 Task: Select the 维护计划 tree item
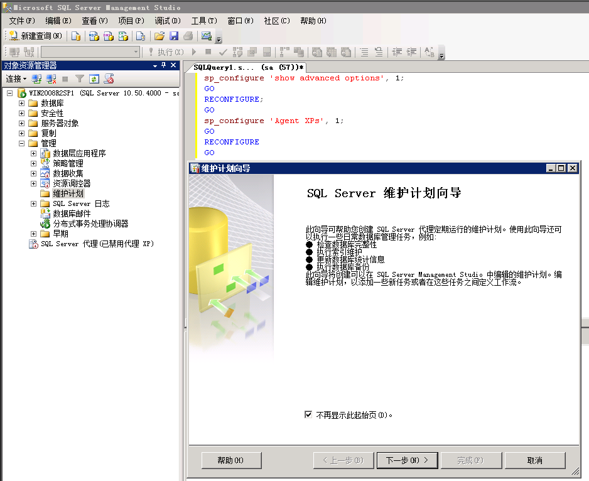68,193
